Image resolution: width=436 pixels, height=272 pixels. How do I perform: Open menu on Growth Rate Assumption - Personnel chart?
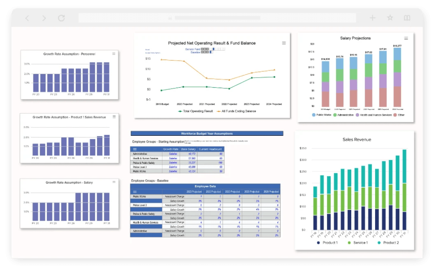click(114, 54)
